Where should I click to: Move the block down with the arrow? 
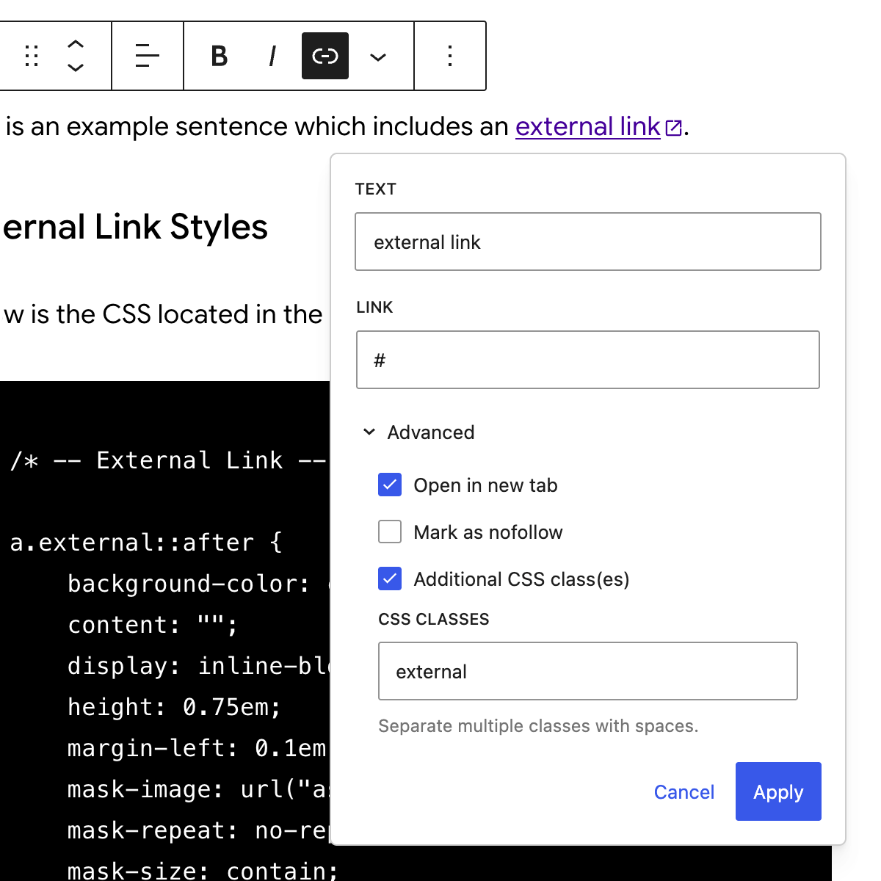pyautogui.click(x=76, y=68)
